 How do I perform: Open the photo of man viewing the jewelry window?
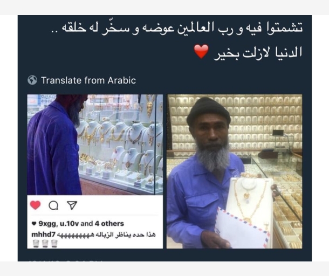click(x=95, y=144)
